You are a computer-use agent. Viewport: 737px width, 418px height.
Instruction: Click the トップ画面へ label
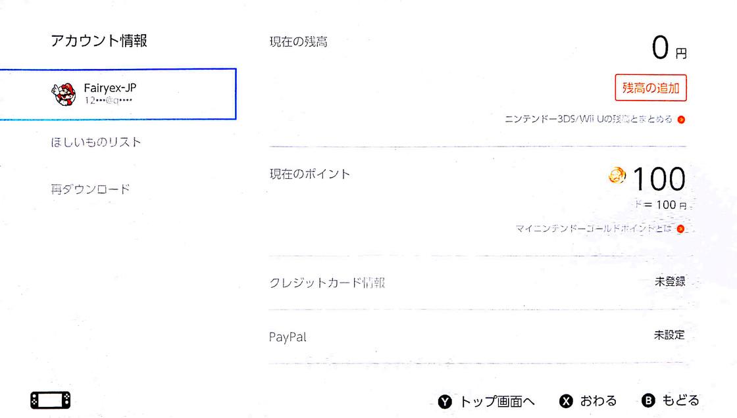(x=497, y=401)
